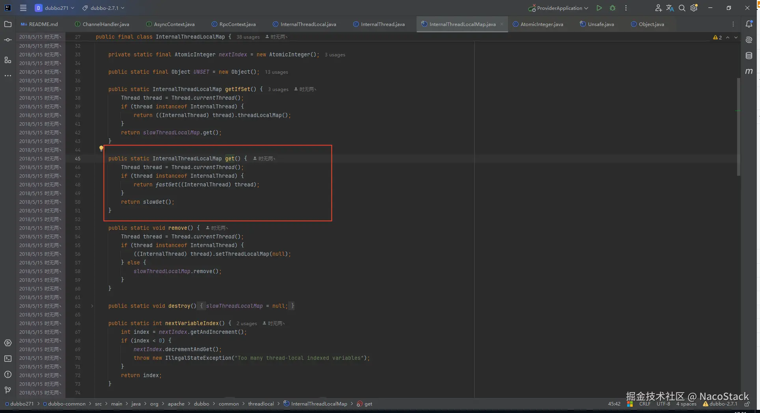Switch to the RpcContext.java tab
Image resolution: width=760 pixels, height=413 pixels.
pyautogui.click(x=237, y=24)
